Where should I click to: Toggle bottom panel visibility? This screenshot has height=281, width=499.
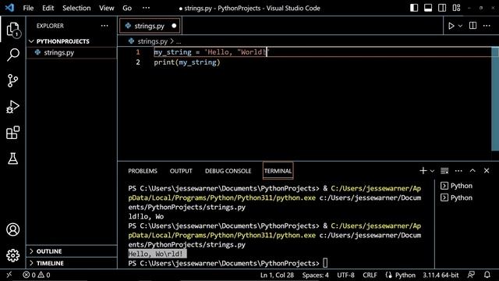pos(428,8)
